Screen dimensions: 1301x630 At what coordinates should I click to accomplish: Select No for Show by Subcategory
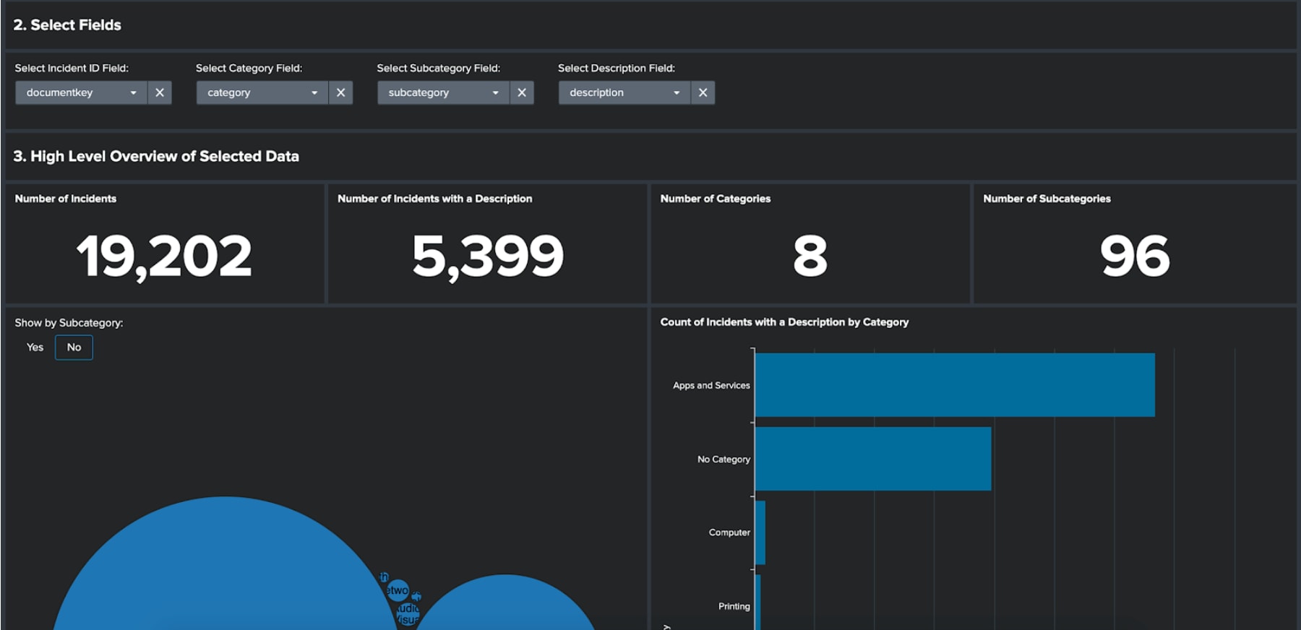74,348
